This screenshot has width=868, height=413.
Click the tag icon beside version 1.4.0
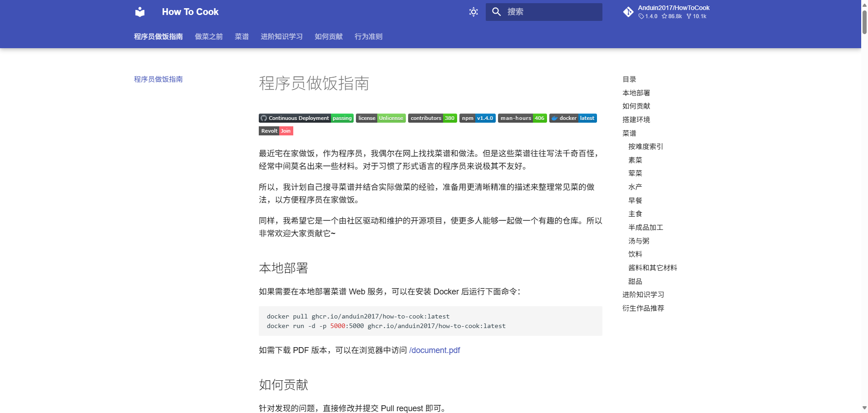tap(641, 16)
